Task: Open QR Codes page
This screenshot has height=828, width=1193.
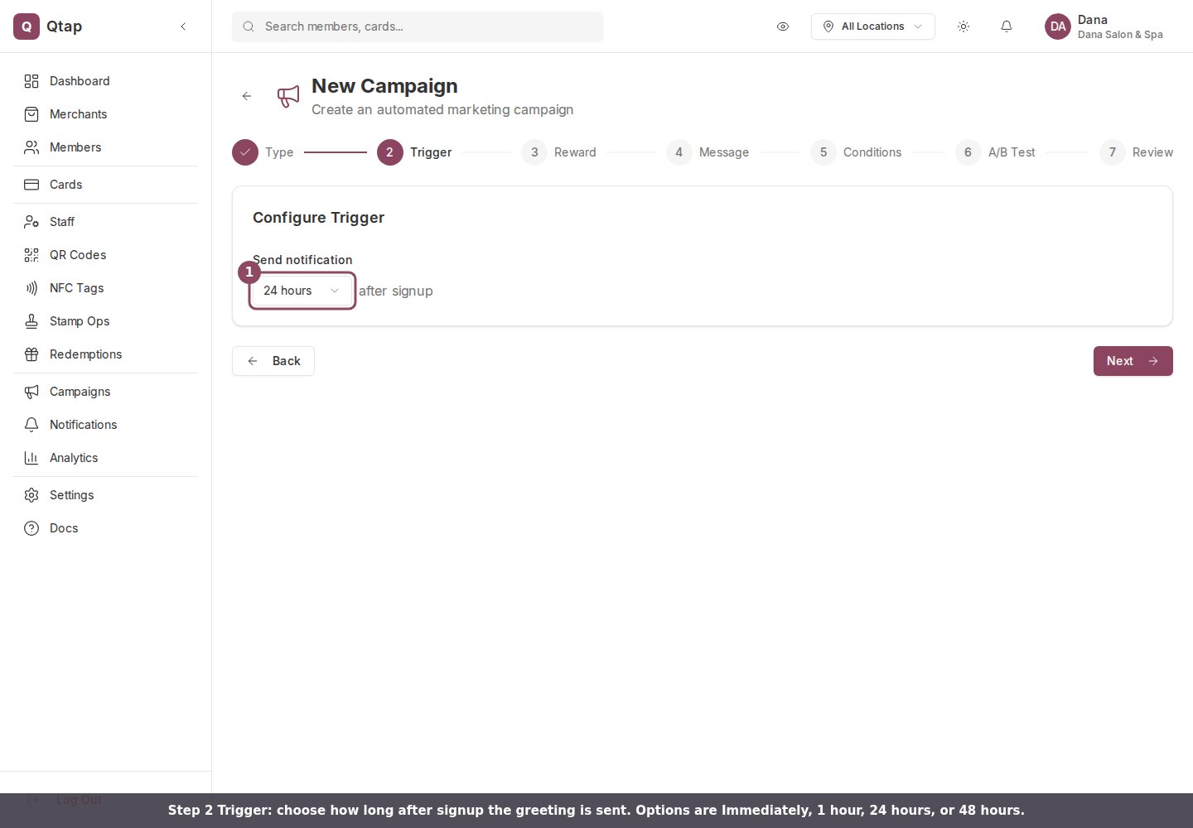Action: coord(105,255)
